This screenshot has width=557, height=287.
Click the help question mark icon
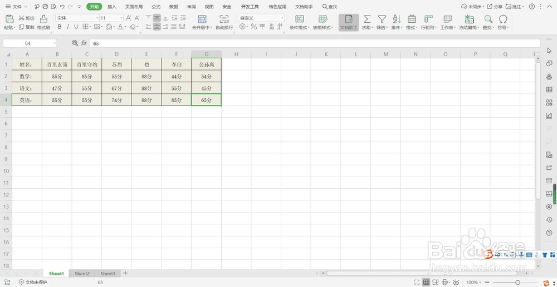[x=532, y=7]
